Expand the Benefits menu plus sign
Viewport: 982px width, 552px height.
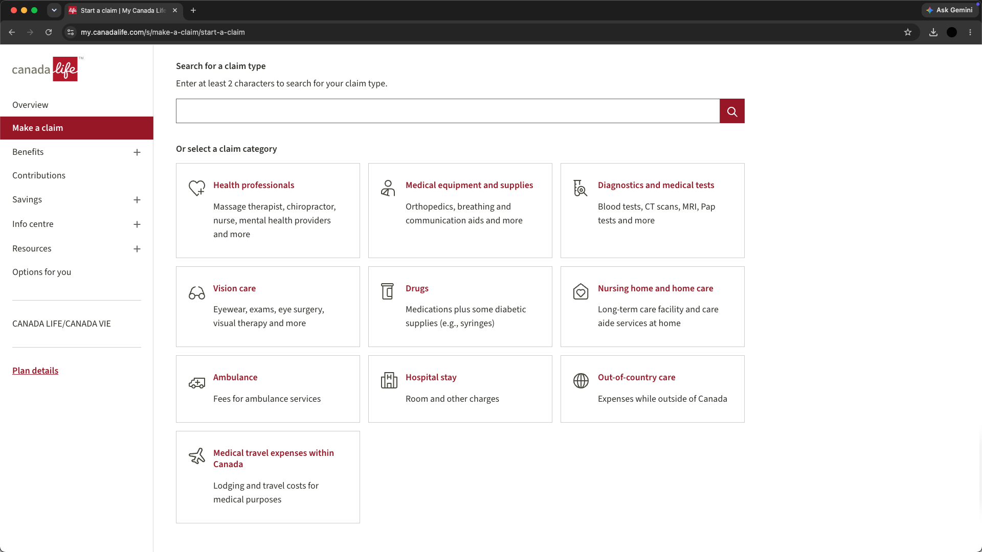pyautogui.click(x=137, y=152)
